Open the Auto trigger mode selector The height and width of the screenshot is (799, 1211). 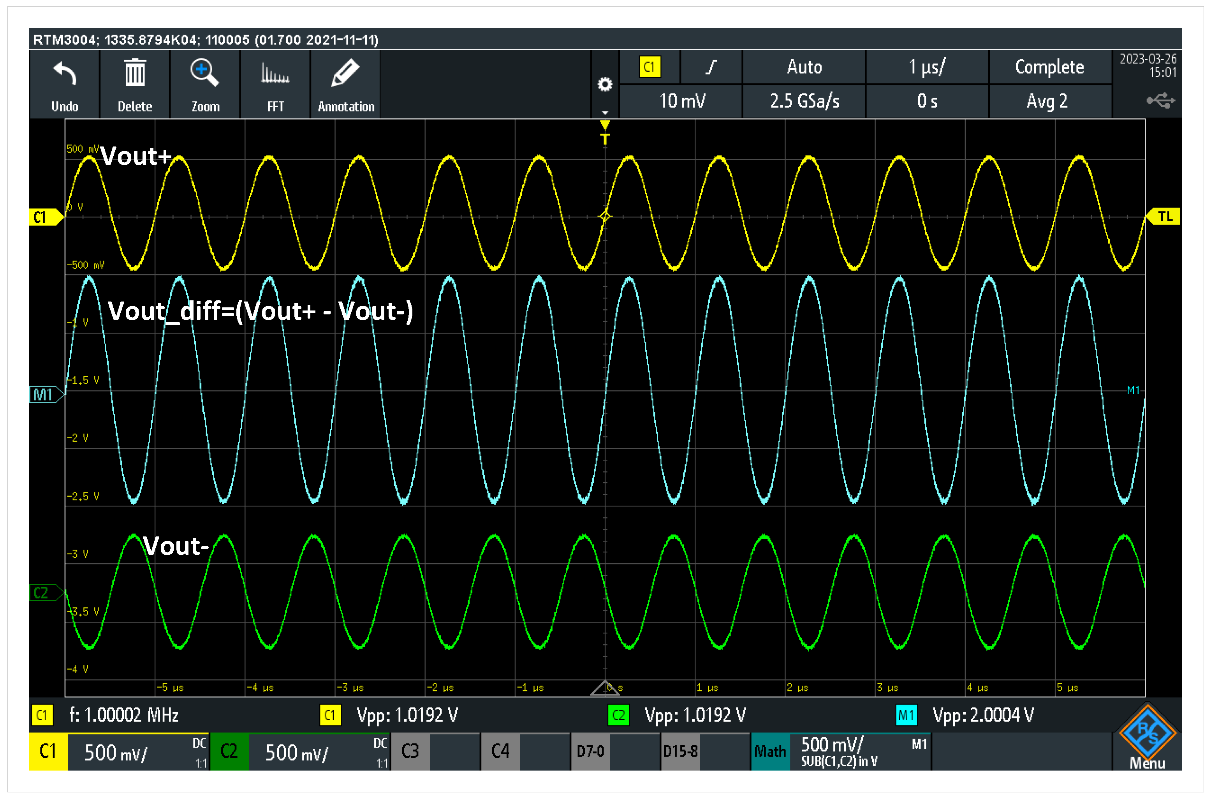pos(804,67)
